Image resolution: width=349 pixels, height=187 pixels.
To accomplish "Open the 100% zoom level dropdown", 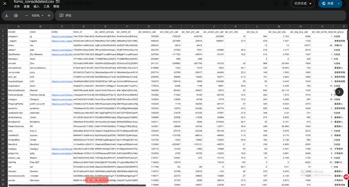I will (x=37, y=15).
